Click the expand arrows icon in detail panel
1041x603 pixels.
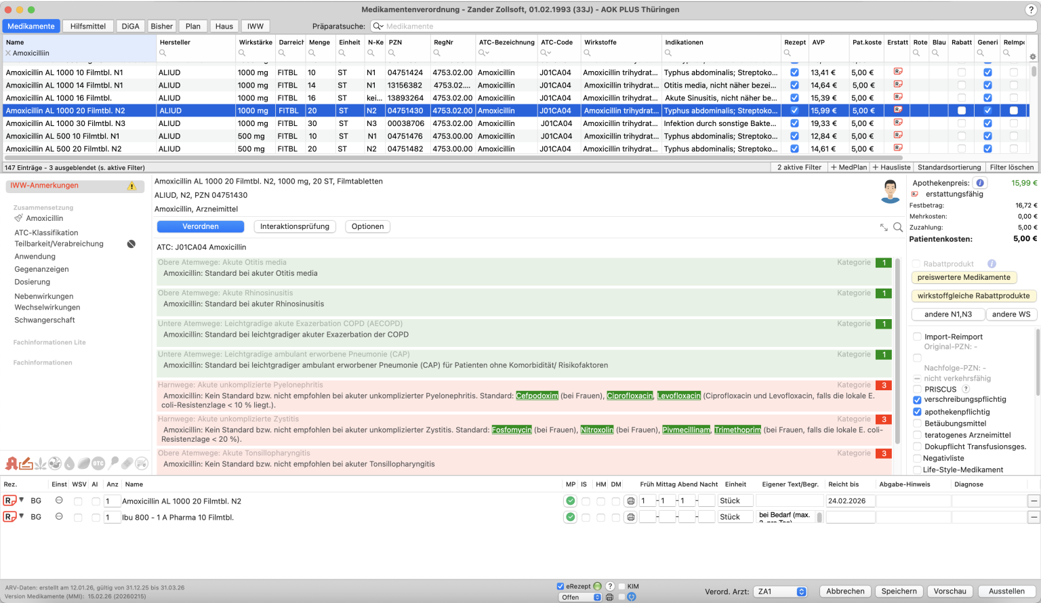[884, 228]
